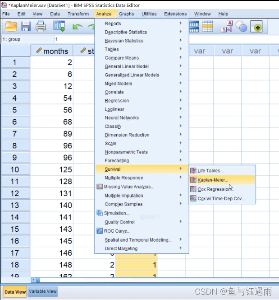Screen dimensions: 279x300
Task: Choose Kaplan-Meier from Survival submenu
Action: tap(222, 180)
